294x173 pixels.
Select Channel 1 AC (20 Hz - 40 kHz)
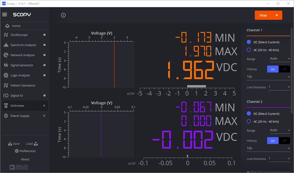(x=249, y=50)
